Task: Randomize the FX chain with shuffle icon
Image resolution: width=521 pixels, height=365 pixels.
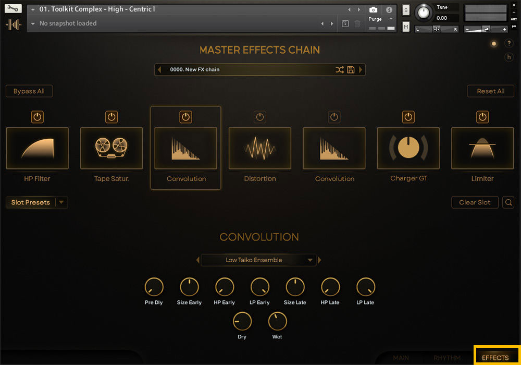Action: click(x=339, y=70)
